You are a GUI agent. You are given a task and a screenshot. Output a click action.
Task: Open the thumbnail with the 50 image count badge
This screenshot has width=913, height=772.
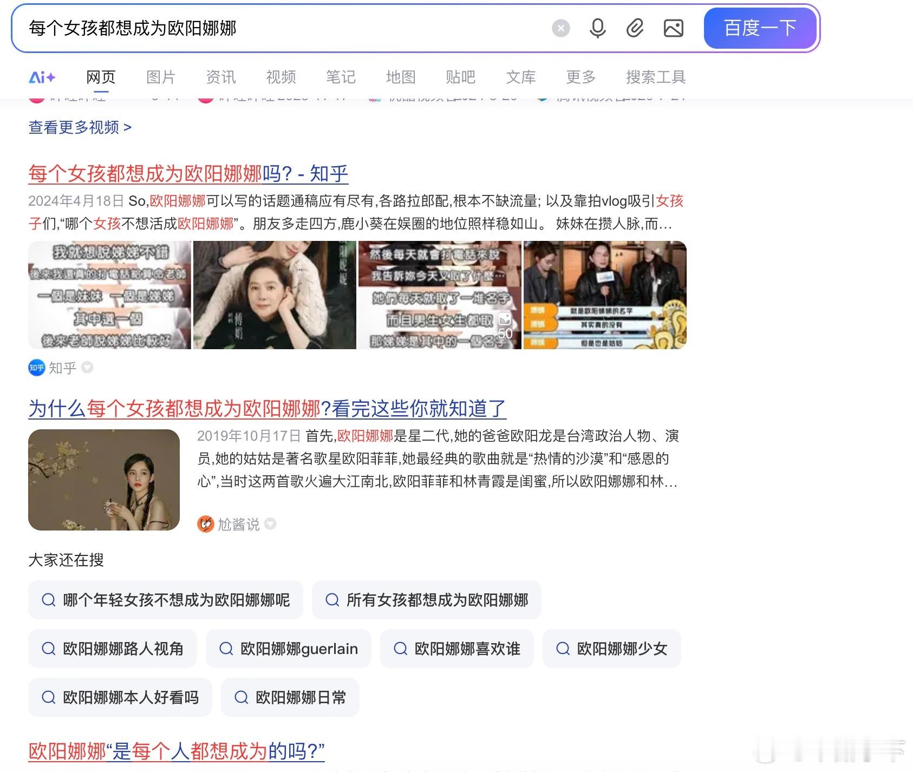click(440, 295)
